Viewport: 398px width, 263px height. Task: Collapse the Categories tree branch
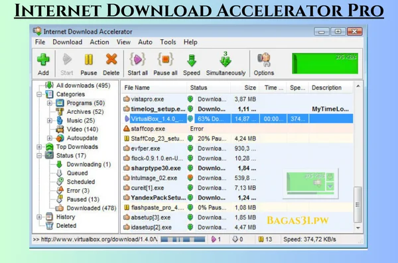(39, 95)
